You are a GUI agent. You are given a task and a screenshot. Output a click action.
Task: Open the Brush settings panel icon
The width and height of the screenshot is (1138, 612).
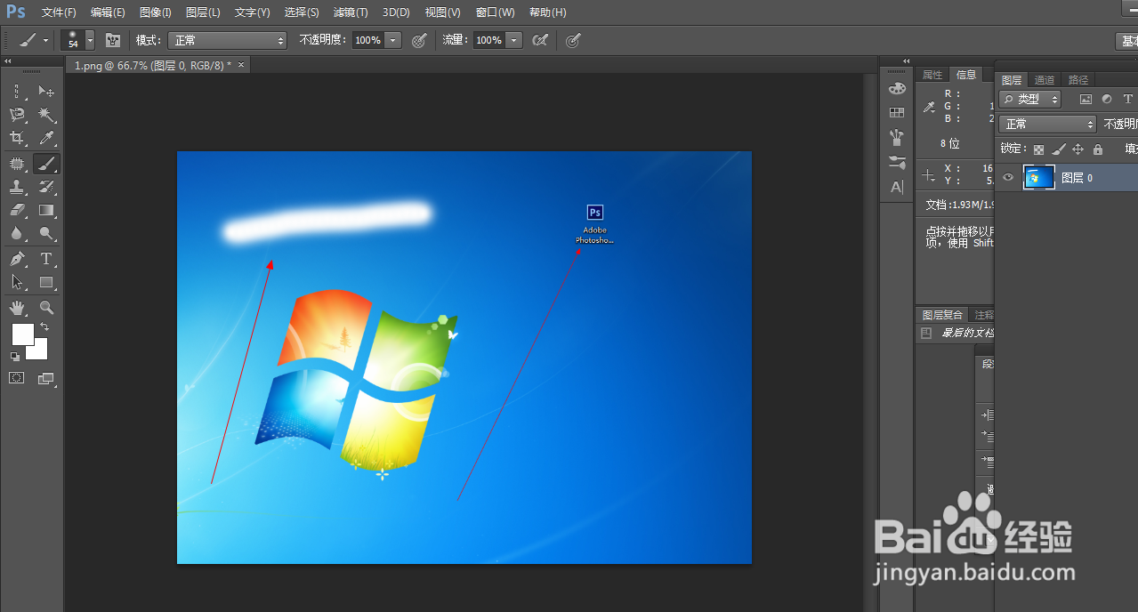(897, 162)
